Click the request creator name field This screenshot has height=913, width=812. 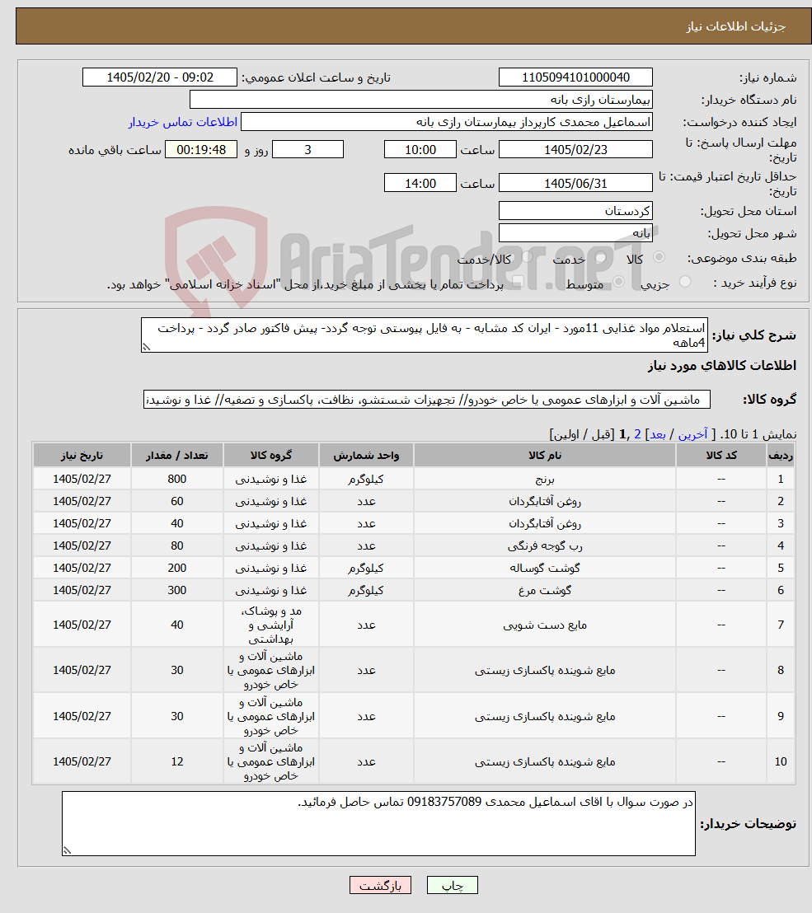coord(446,122)
